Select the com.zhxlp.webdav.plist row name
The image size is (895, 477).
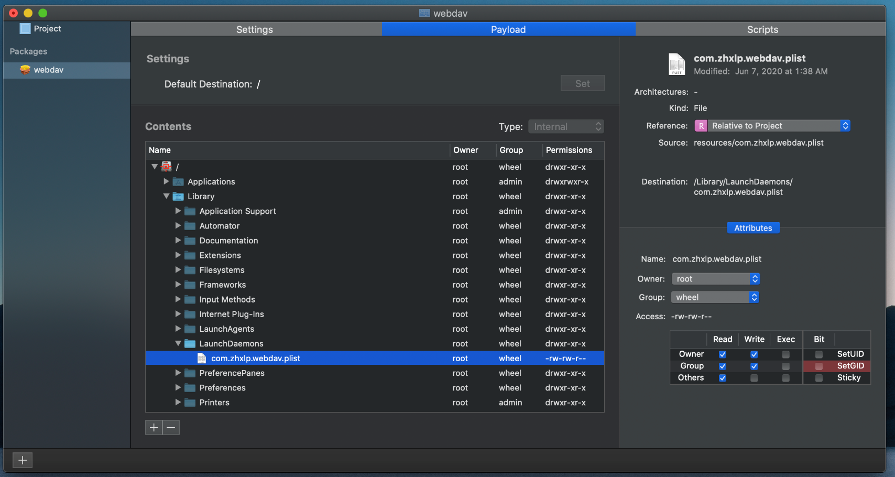coord(256,358)
